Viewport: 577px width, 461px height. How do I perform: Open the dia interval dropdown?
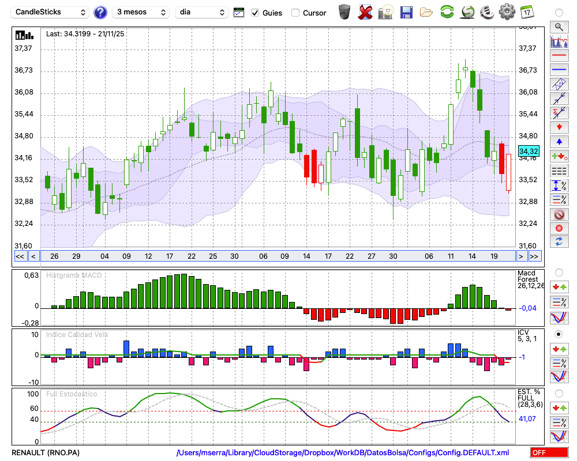click(x=202, y=12)
